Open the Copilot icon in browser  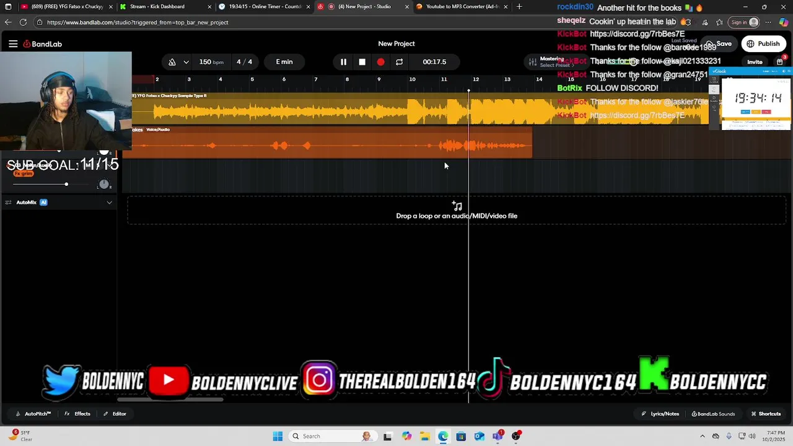[x=784, y=22]
